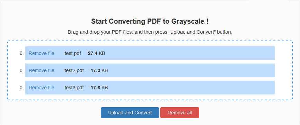This screenshot has width=300, height=125.
Task: Click the drag and drop instruction text
Action: (x=150, y=32)
